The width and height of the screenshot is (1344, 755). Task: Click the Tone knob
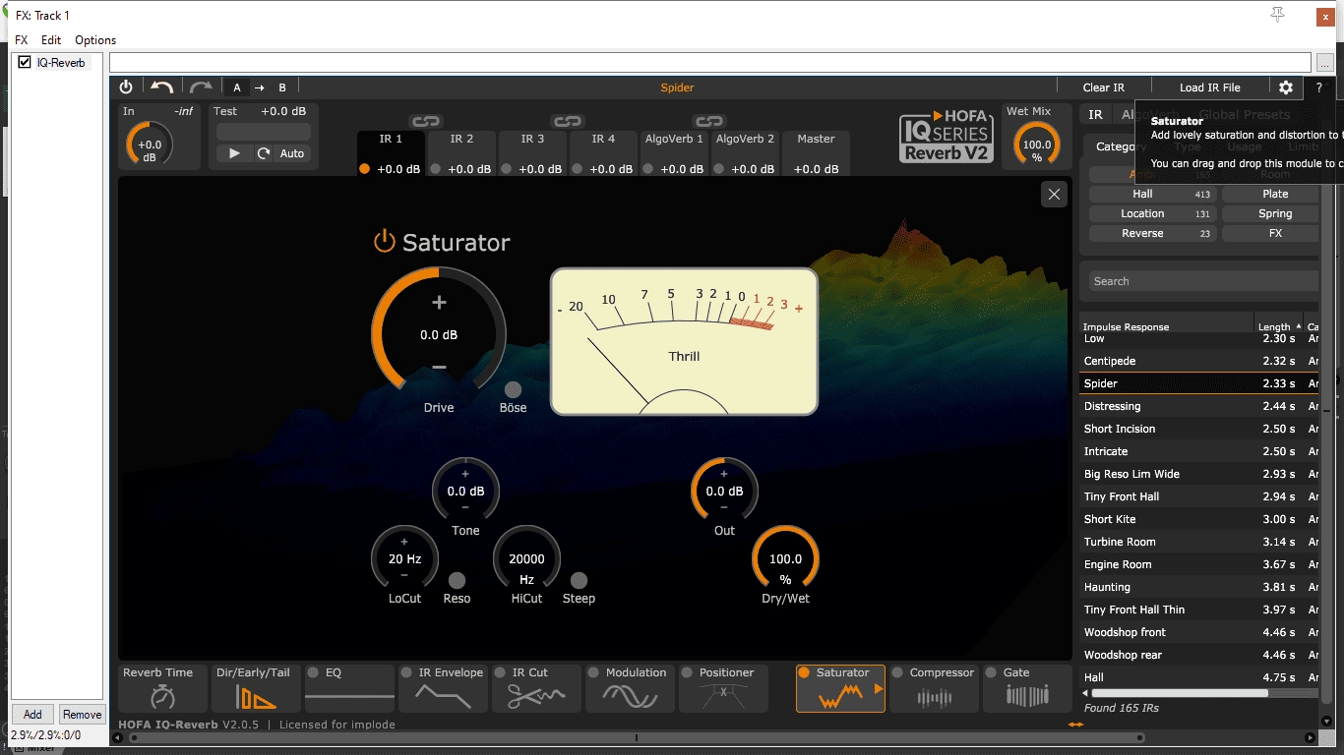(x=465, y=491)
